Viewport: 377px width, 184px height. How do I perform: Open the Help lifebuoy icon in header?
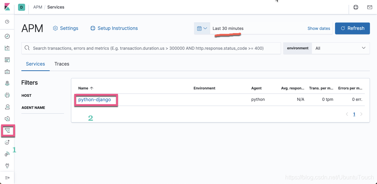356,7
